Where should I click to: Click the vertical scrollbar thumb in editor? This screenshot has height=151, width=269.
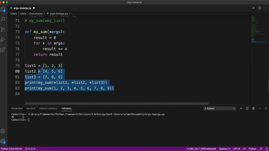[268, 86]
